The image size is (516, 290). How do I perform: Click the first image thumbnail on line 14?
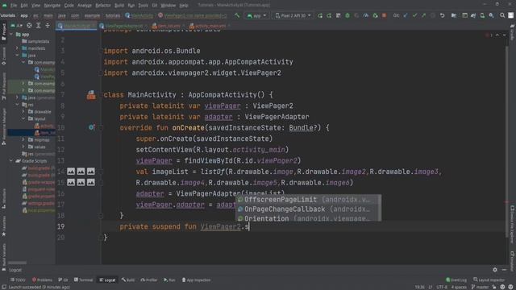click(x=71, y=172)
